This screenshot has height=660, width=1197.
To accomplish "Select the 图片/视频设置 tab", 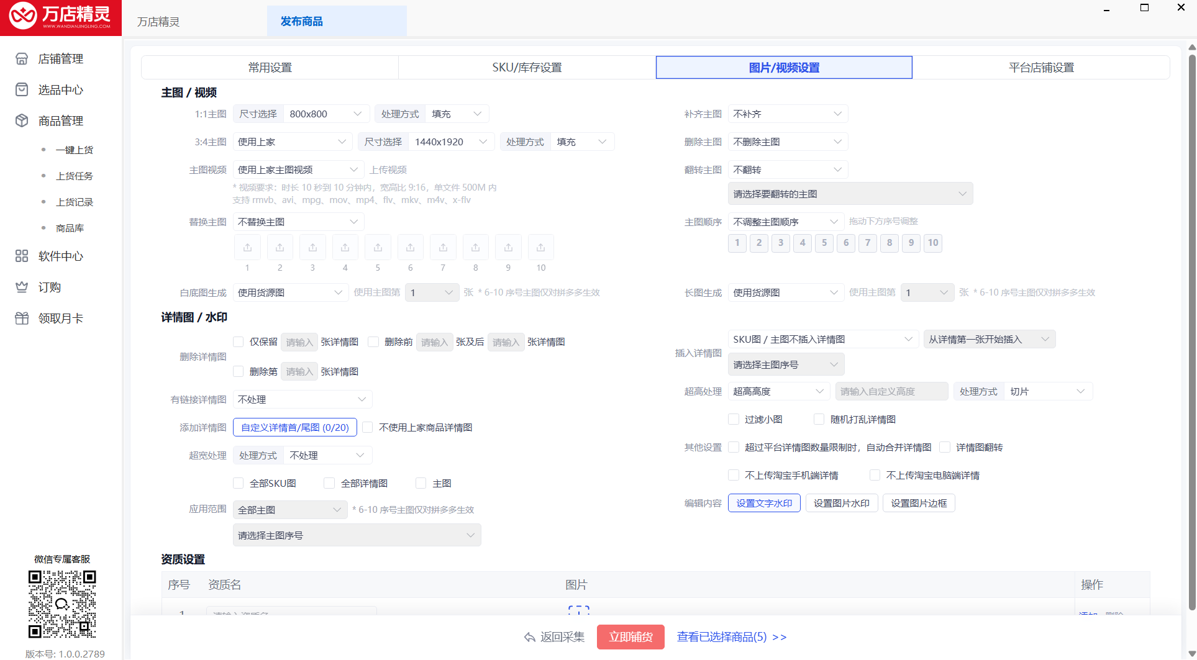I will [x=784, y=67].
